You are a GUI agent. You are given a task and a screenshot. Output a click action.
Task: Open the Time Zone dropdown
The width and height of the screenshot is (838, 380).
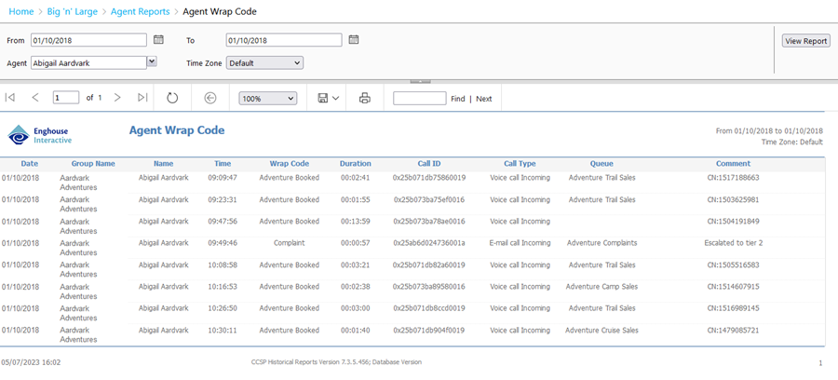click(x=264, y=63)
